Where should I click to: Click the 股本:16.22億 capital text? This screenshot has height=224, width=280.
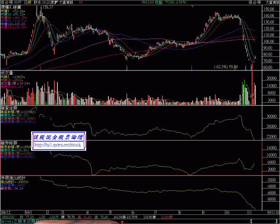[x=44, y=2]
